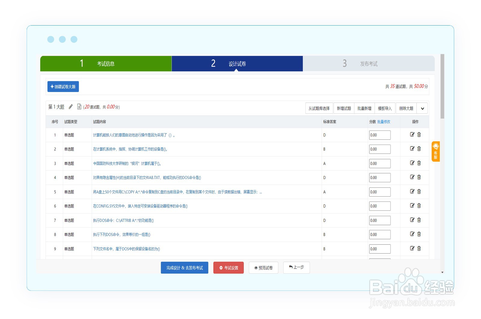The width and height of the screenshot is (481, 319).
Task: Open question 计算机能按人们的意图自动地进行操作
Action: click(134, 135)
